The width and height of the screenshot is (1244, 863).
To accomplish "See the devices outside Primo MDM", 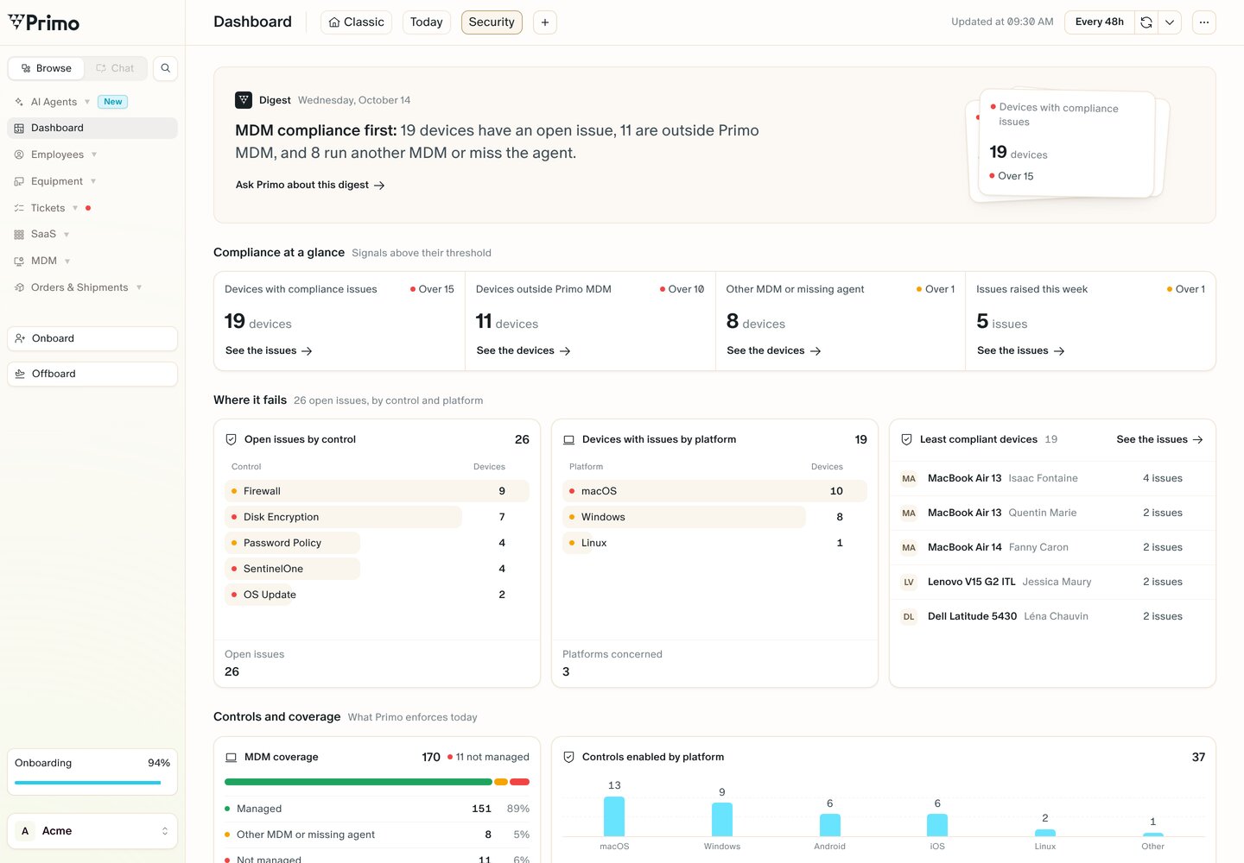I will [524, 351].
